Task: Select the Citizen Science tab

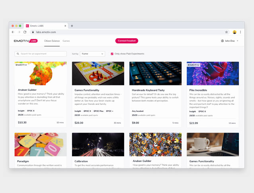Action: tap(52, 41)
